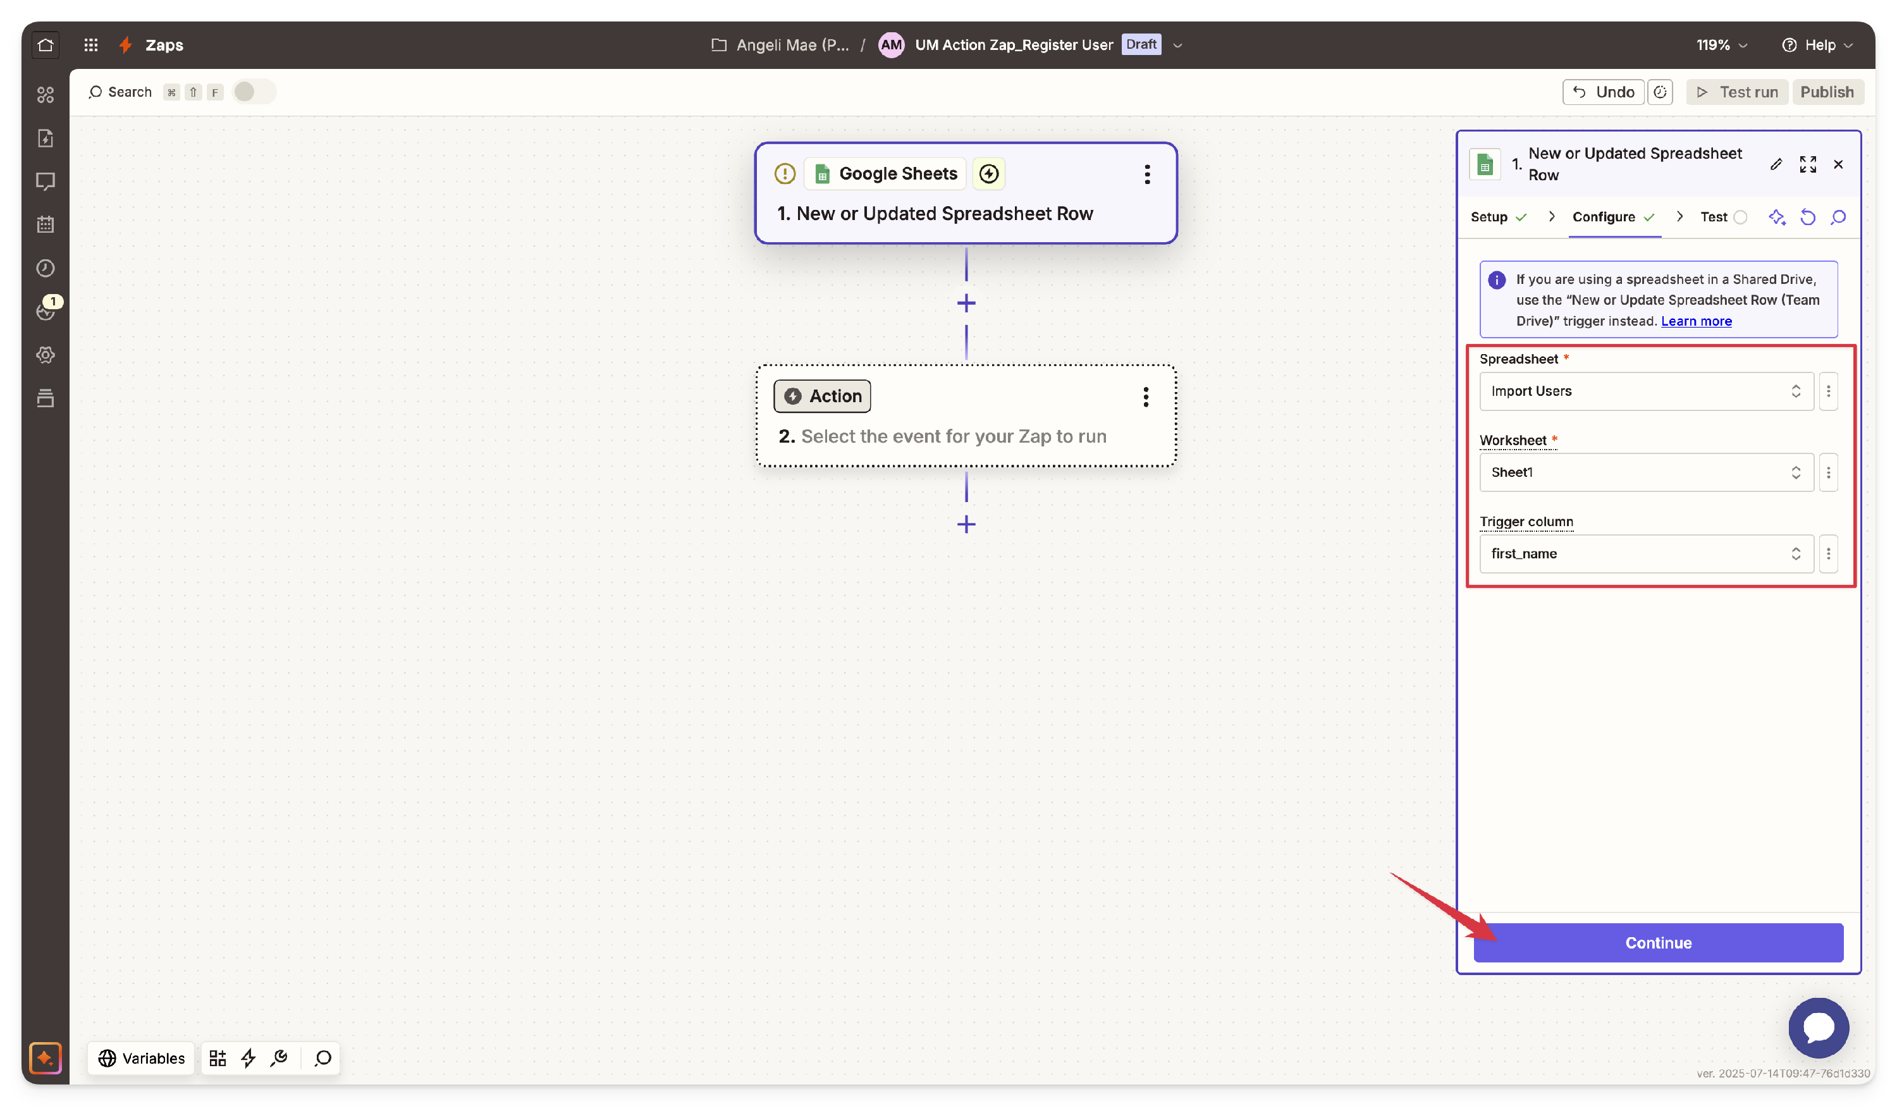Screen dimensions: 1897x1106
Task: Open the Angeli Mae folder breadcrumb
Action: click(x=780, y=45)
